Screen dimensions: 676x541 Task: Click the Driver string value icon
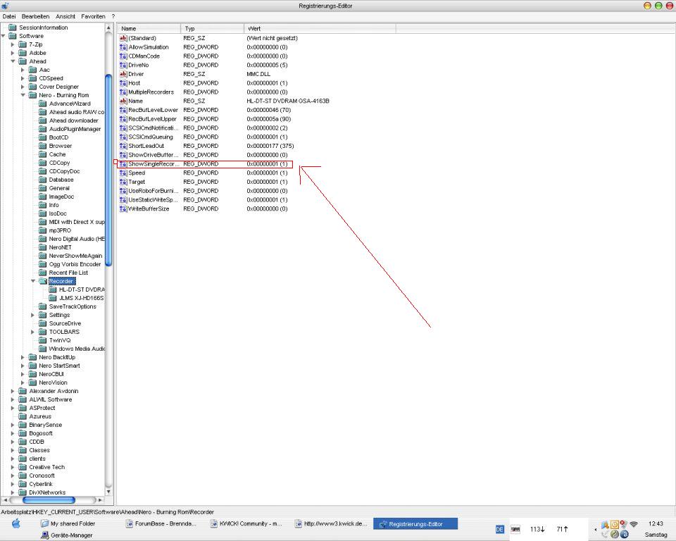(x=123, y=74)
